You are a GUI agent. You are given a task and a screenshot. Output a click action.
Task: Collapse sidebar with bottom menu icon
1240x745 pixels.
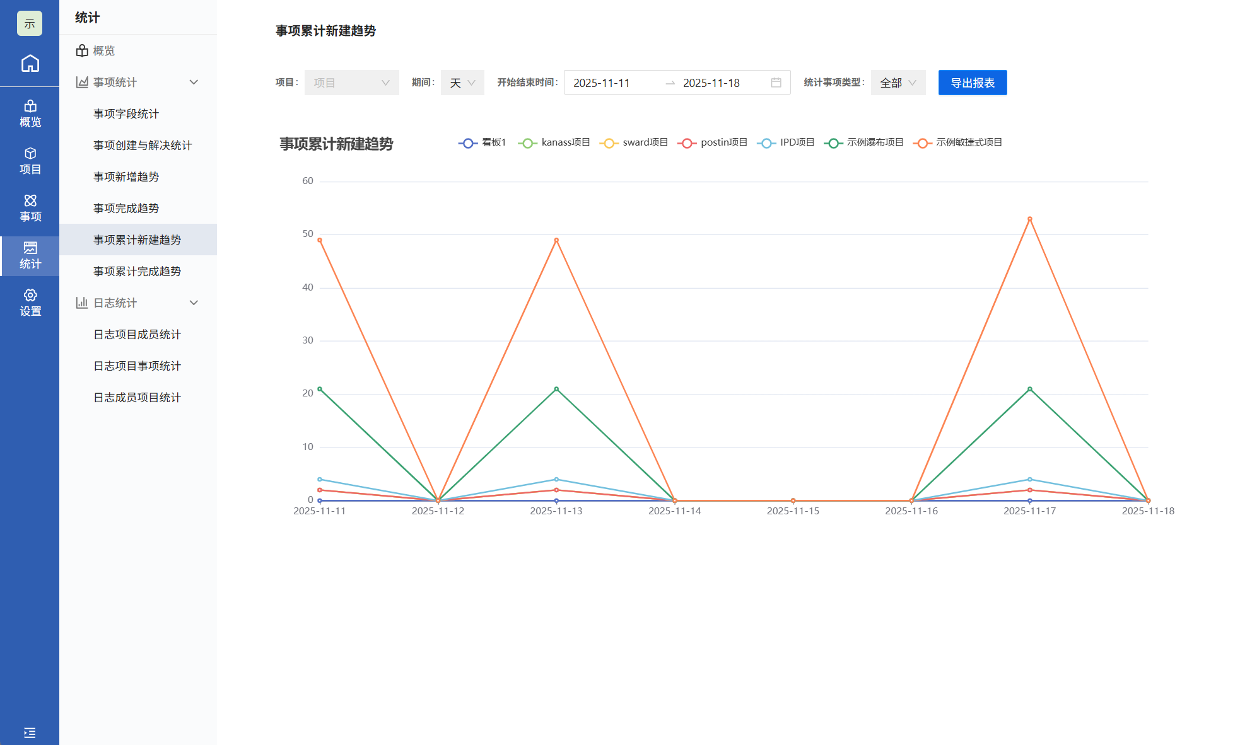[x=30, y=732]
